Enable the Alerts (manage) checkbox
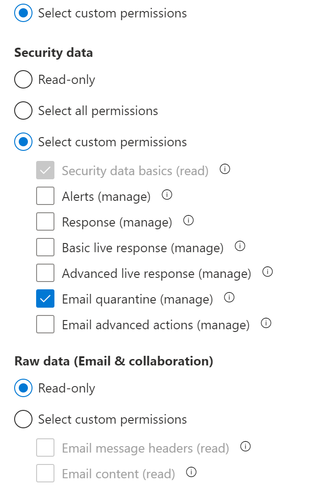This screenshot has width=311, height=503. pyautogui.click(x=45, y=196)
